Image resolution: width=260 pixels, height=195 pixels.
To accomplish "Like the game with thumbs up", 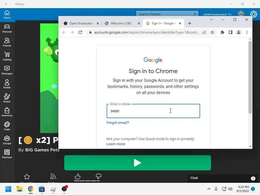I will [77, 177].
